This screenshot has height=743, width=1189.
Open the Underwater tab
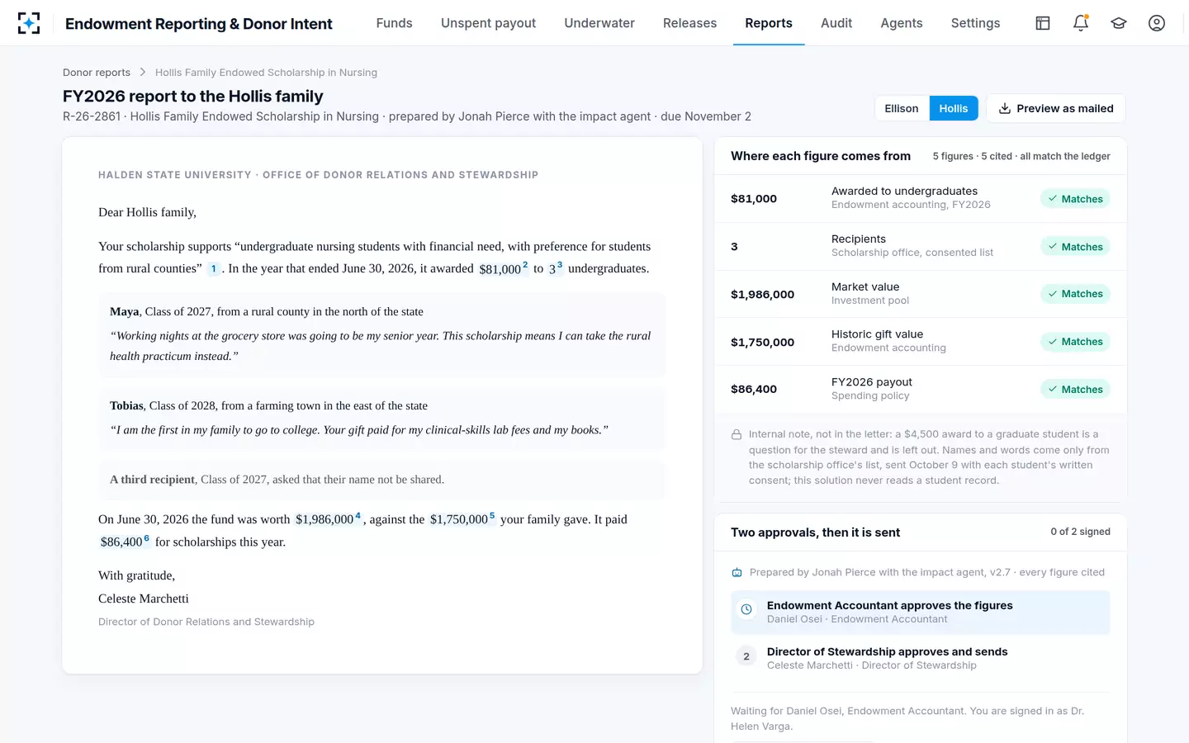599,23
